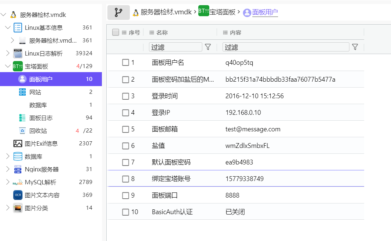Viewport: 391px width, 241px height.
Task: Check row 2 面板密码加密 checkbox
Action: (x=125, y=79)
